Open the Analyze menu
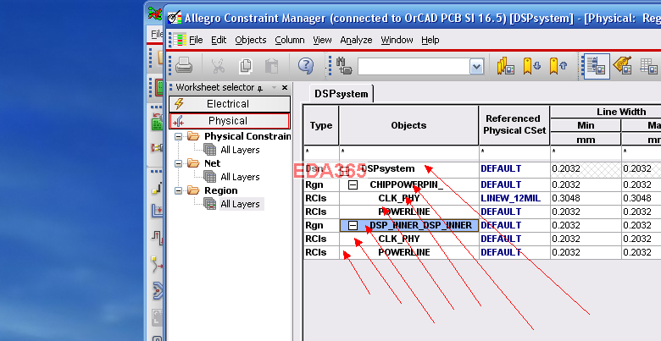The image size is (661, 341). tap(356, 40)
